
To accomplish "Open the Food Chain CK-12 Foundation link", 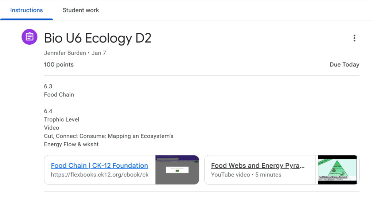I will (99, 166).
